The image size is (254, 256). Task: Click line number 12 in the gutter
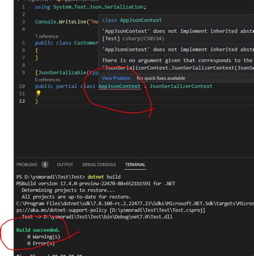(x=22, y=101)
